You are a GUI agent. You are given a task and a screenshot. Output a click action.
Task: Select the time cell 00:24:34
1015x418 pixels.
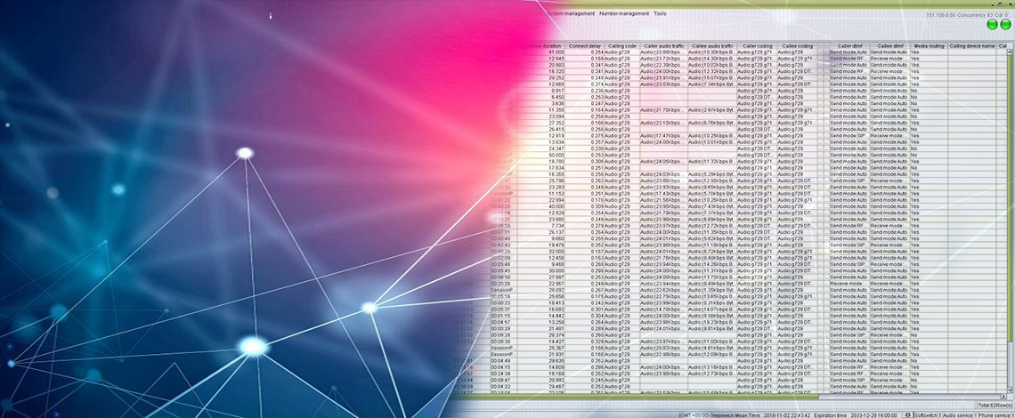point(501,374)
